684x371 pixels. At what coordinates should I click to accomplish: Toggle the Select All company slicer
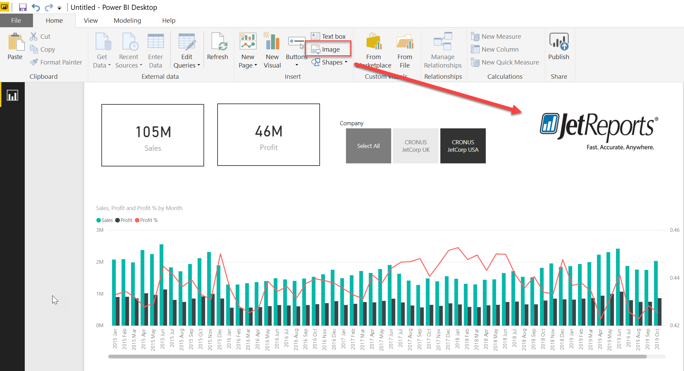coord(368,146)
